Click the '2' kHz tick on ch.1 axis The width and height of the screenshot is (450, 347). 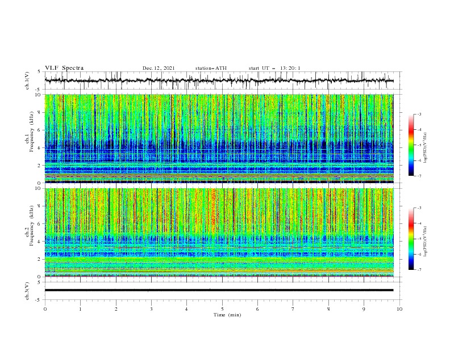pos(40,165)
